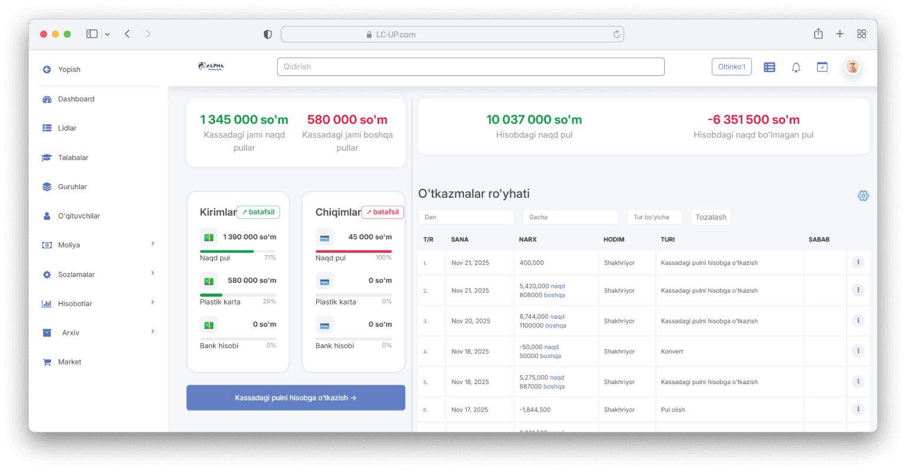The width and height of the screenshot is (906, 470).
Task: Open transfers list settings gear
Action: [x=863, y=196]
